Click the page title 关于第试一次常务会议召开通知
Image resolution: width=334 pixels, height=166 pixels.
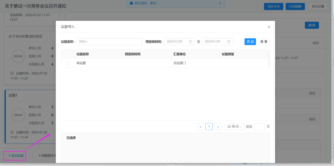[x=35, y=6]
